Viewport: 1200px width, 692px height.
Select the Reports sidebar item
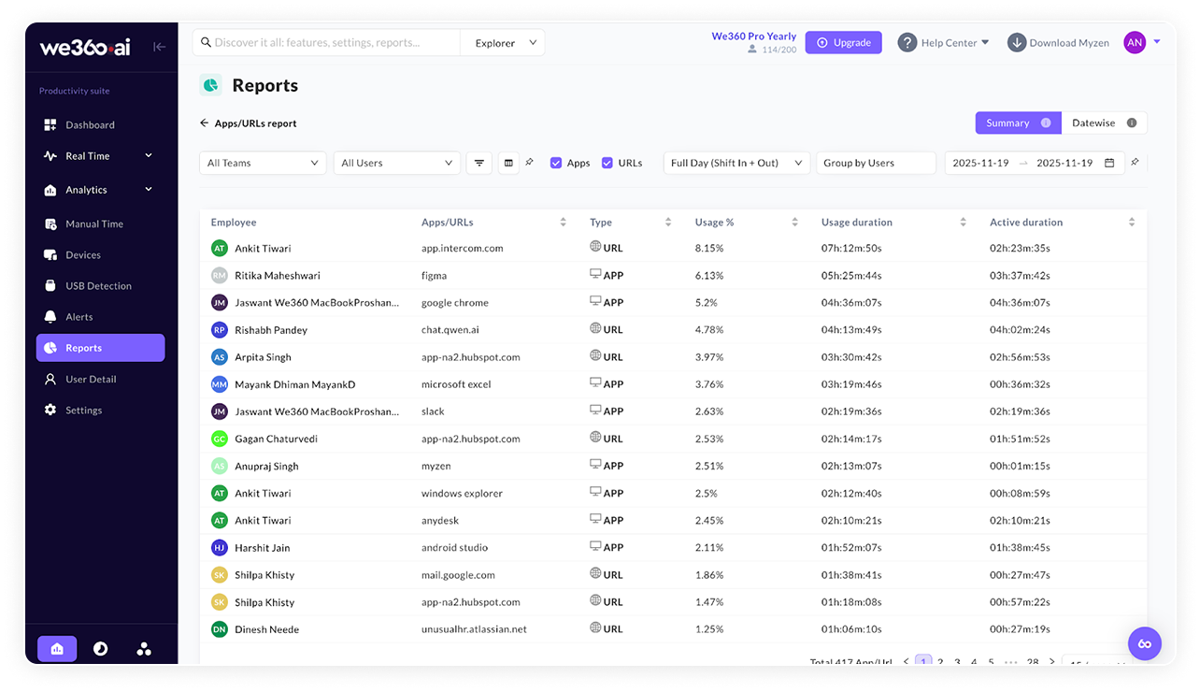(x=101, y=348)
